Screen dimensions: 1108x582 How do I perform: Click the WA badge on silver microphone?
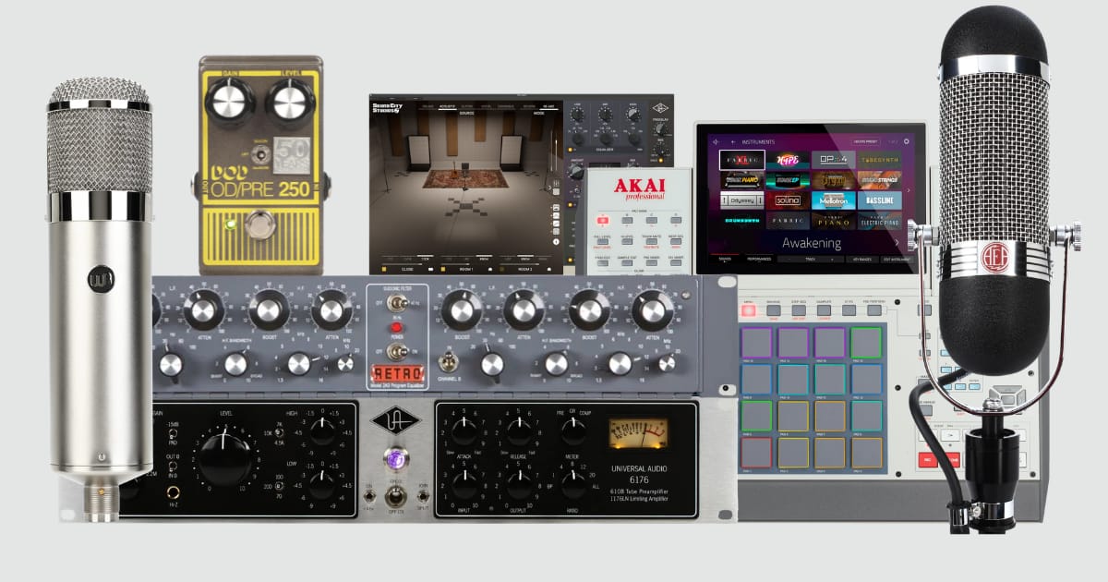[x=100, y=278]
